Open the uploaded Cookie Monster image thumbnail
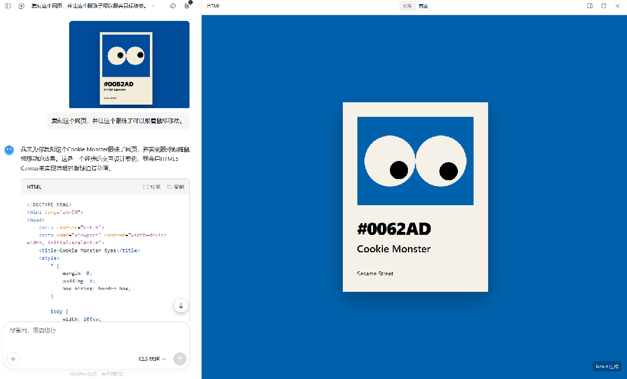Screen dimensions: 627x379 [x=129, y=65]
